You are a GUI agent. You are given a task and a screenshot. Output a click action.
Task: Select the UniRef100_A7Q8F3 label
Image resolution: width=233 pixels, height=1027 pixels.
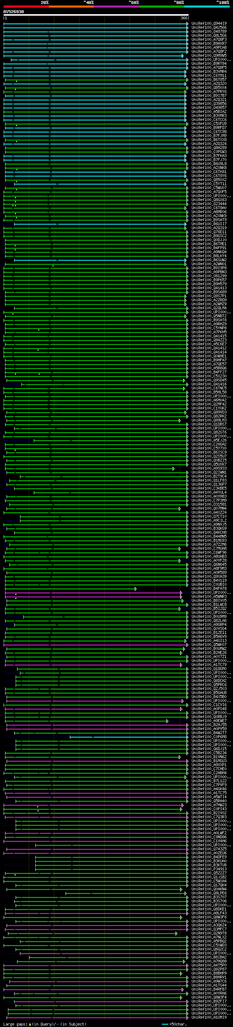(209, 39)
